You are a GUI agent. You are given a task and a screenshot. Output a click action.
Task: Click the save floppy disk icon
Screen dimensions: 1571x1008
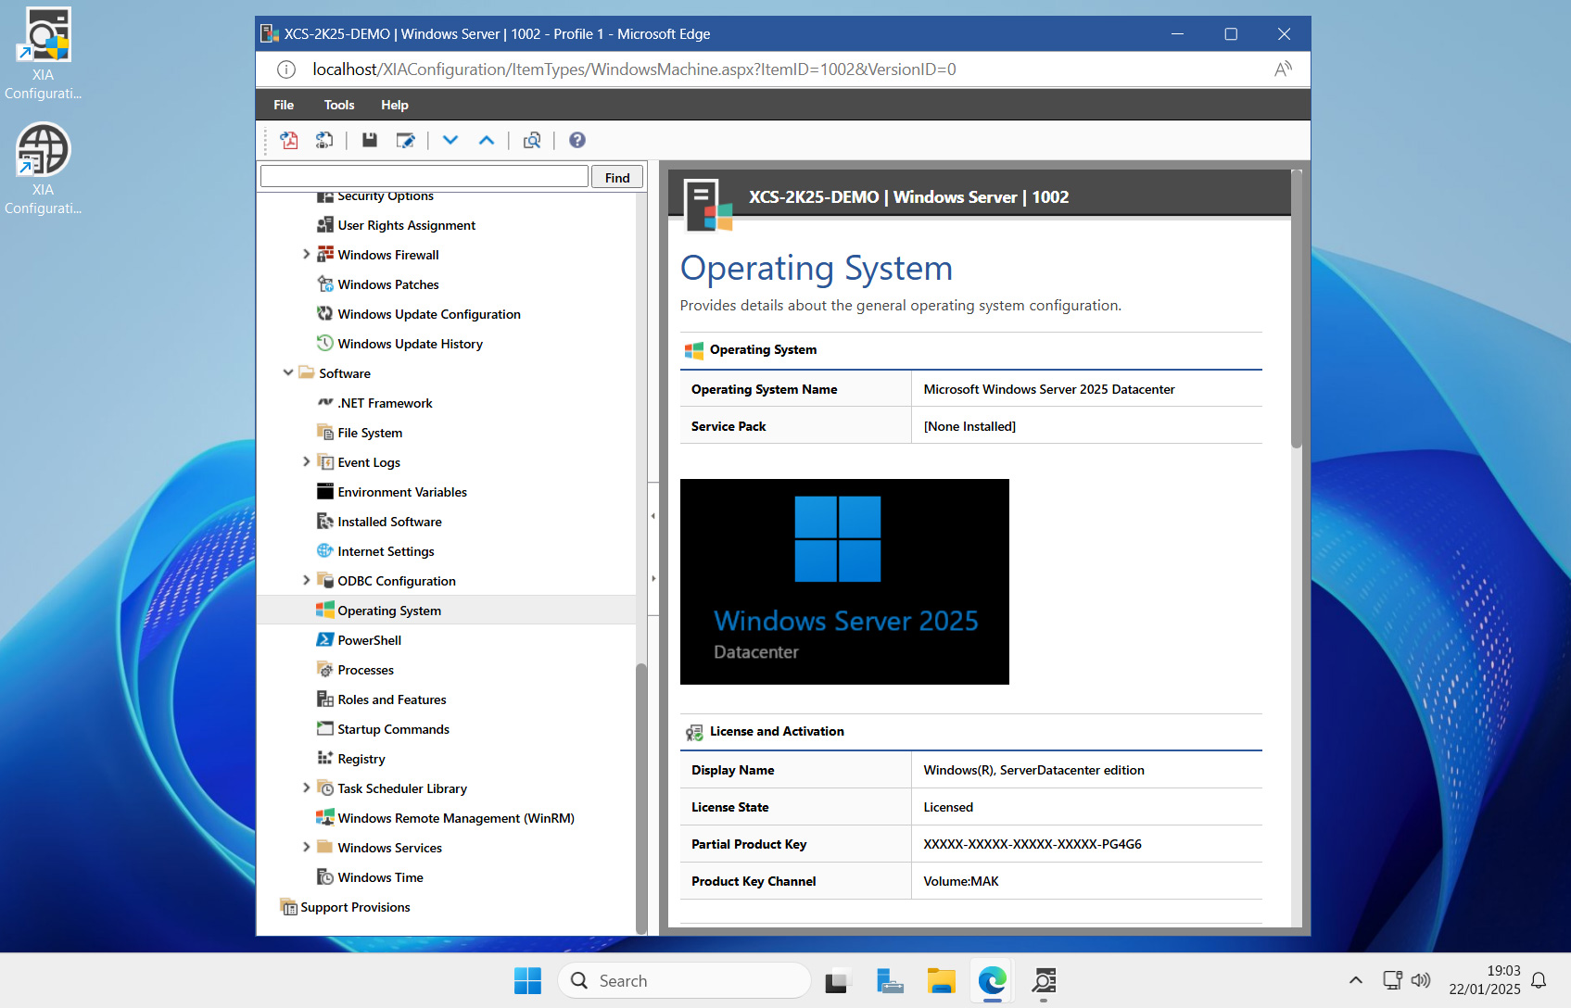coord(369,140)
